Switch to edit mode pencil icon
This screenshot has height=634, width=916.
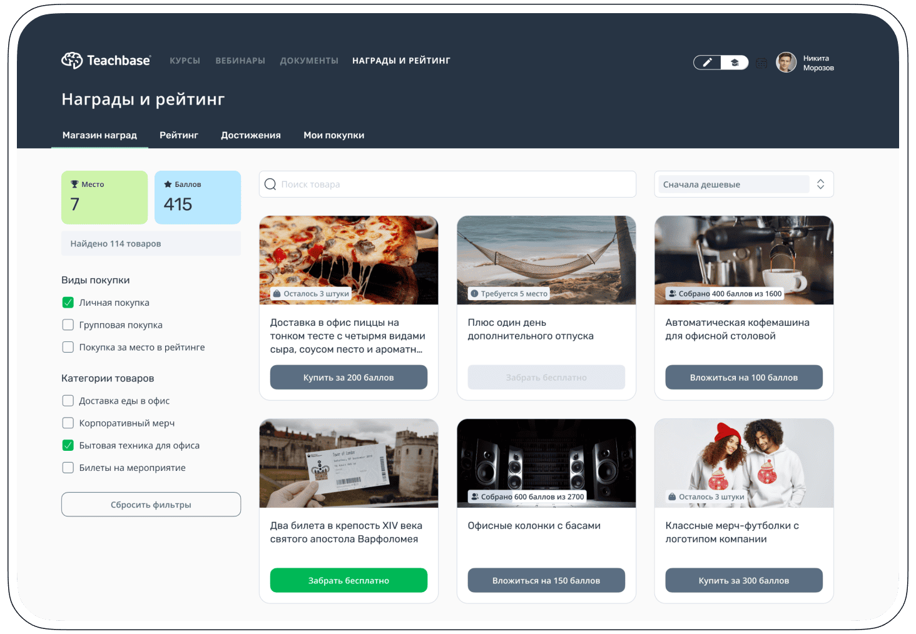click(x=708, y=63)
